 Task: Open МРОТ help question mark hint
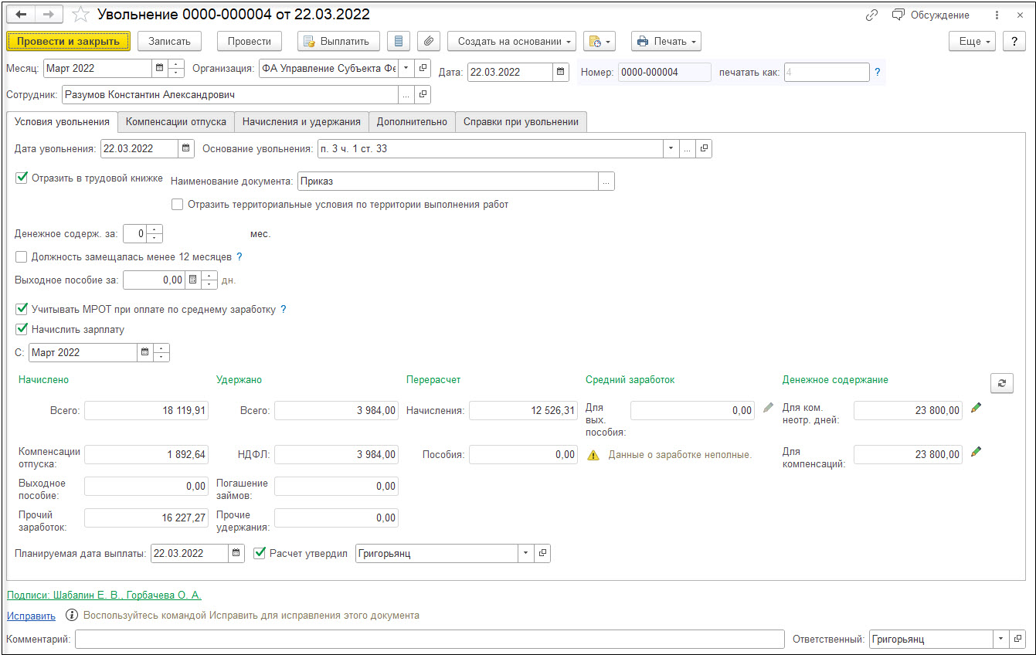point(284,309)
